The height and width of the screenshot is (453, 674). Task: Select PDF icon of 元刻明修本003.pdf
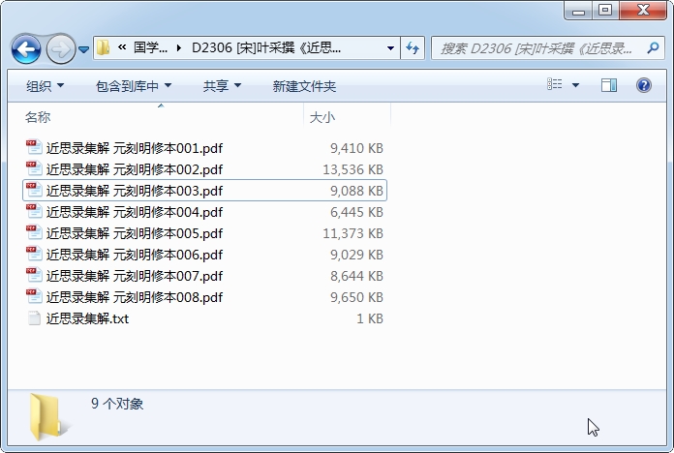coord(34,191)
